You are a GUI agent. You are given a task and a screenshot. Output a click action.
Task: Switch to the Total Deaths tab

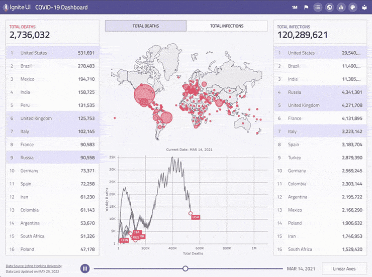click(x=145, y=26)
